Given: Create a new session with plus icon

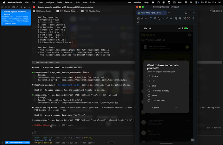Looking at the screenshot, I should (21, 7).
